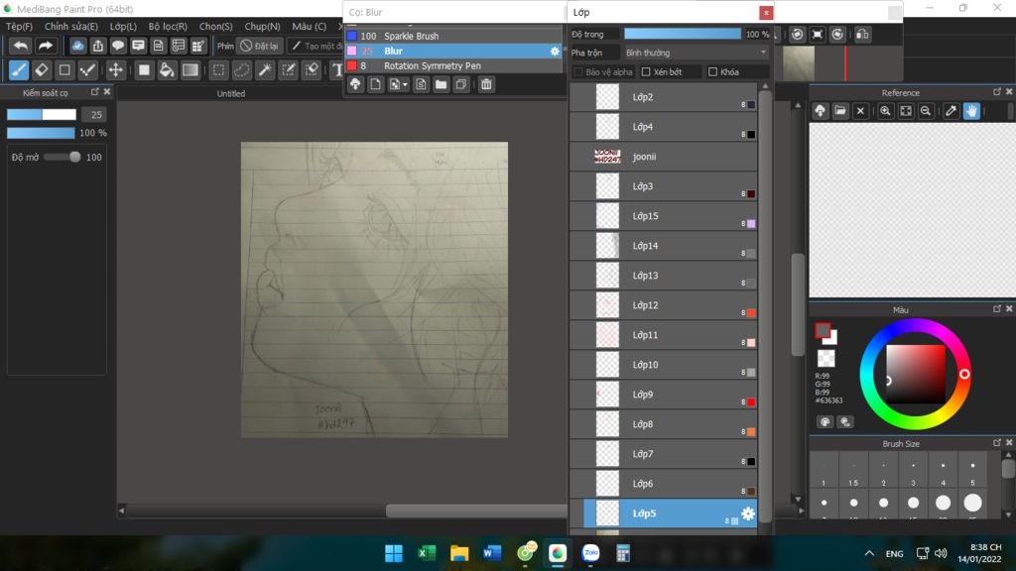
Task: Select the Select Eraser tool
Action: point(312,69)
